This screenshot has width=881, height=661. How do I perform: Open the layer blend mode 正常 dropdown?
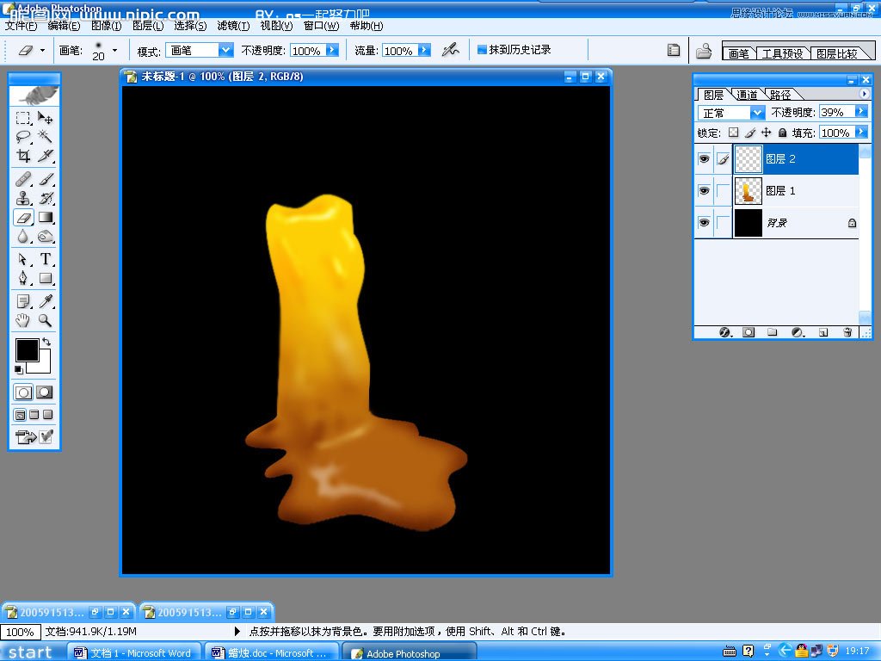pos(757,113)
